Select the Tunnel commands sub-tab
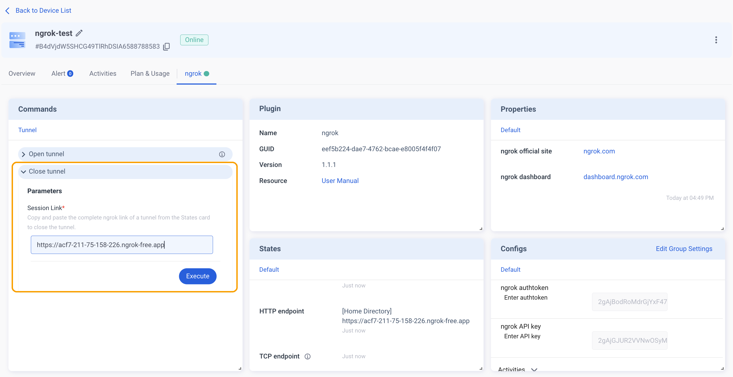Image resolution: width=733 pixels, height=377 pixels. tap(27, 130)
